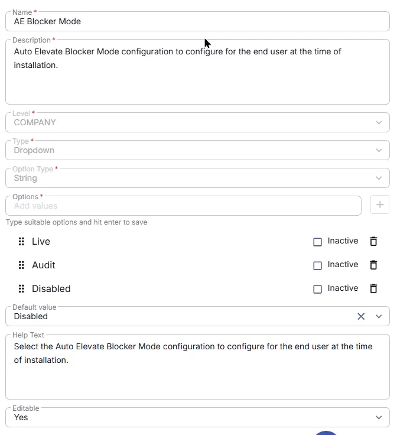397x435 pixels.
Task: Select the Disabled option row label
Action: click(x=51, y=289)
